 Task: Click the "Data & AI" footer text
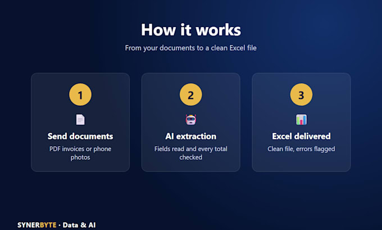[x=79, y=225]
